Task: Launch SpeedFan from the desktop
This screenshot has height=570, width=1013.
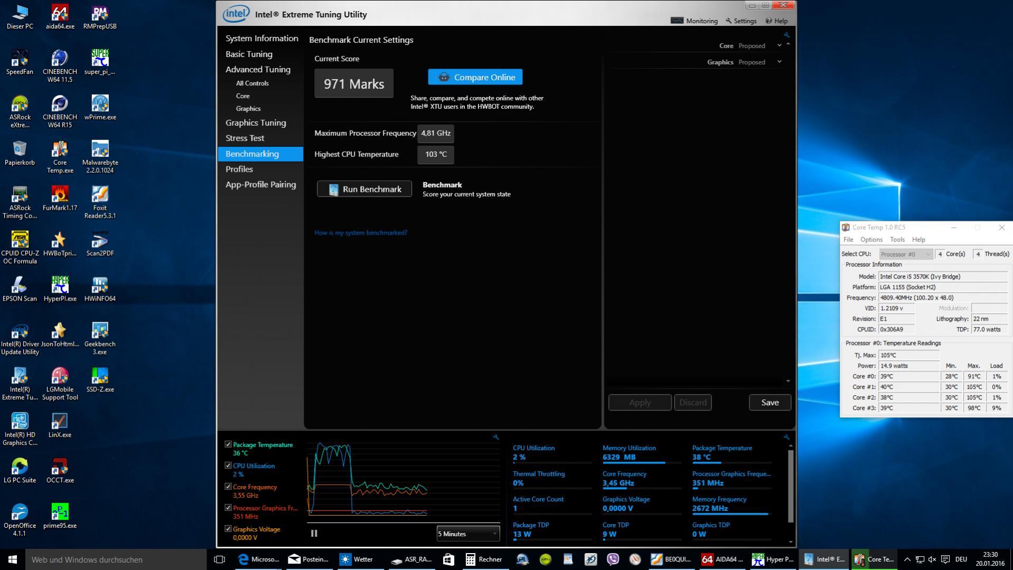Action: (20, 62)
